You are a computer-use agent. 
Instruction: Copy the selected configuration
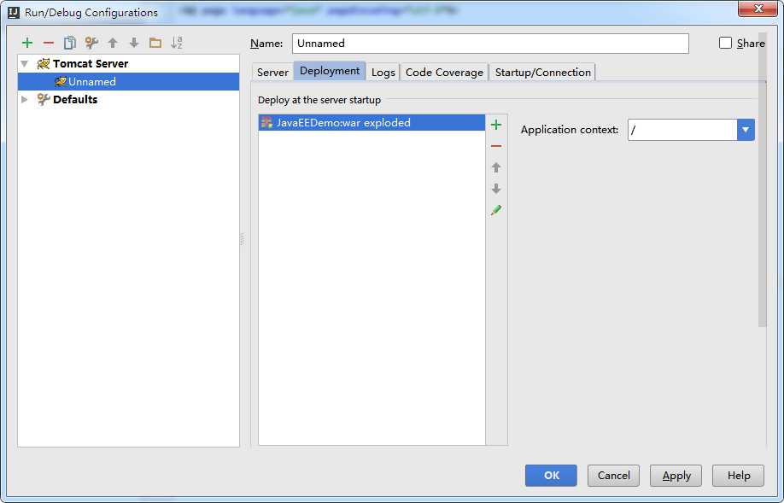pyautogui.click(x=69, y=43)
